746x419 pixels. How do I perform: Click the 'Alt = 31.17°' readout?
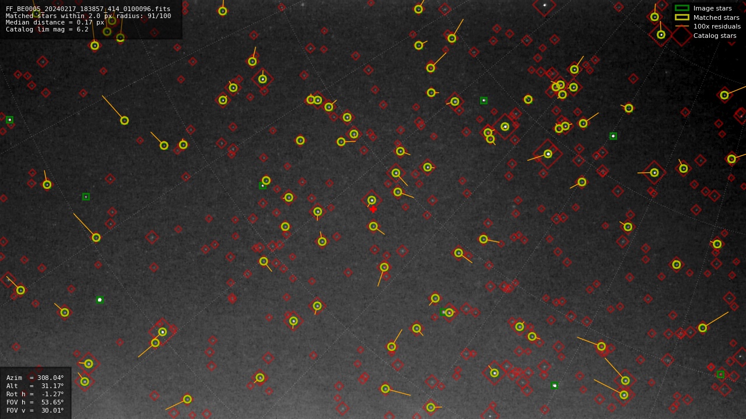35,386
